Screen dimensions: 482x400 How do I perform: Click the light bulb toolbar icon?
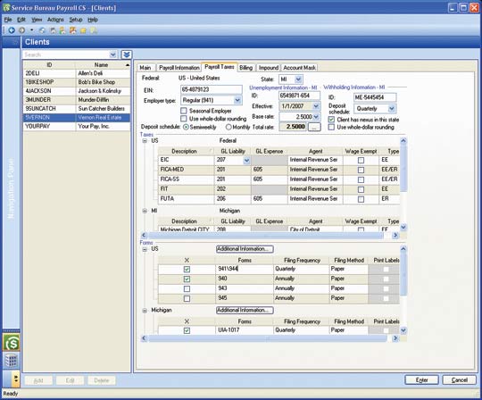click(x=94, y=30)
